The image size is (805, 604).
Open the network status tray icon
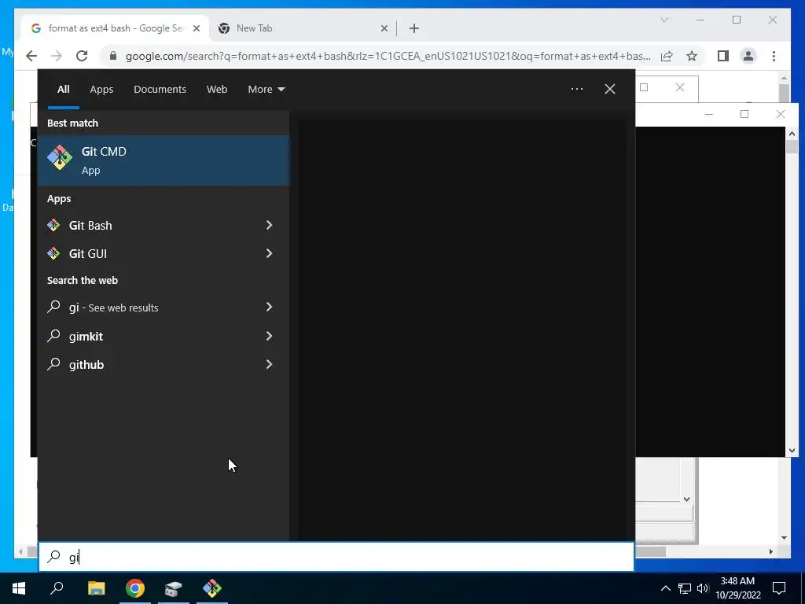pyautogui.click(x=685, y=588)
